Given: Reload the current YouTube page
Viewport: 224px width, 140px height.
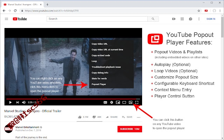Looking at the screenshot, I should coord(15,11).
